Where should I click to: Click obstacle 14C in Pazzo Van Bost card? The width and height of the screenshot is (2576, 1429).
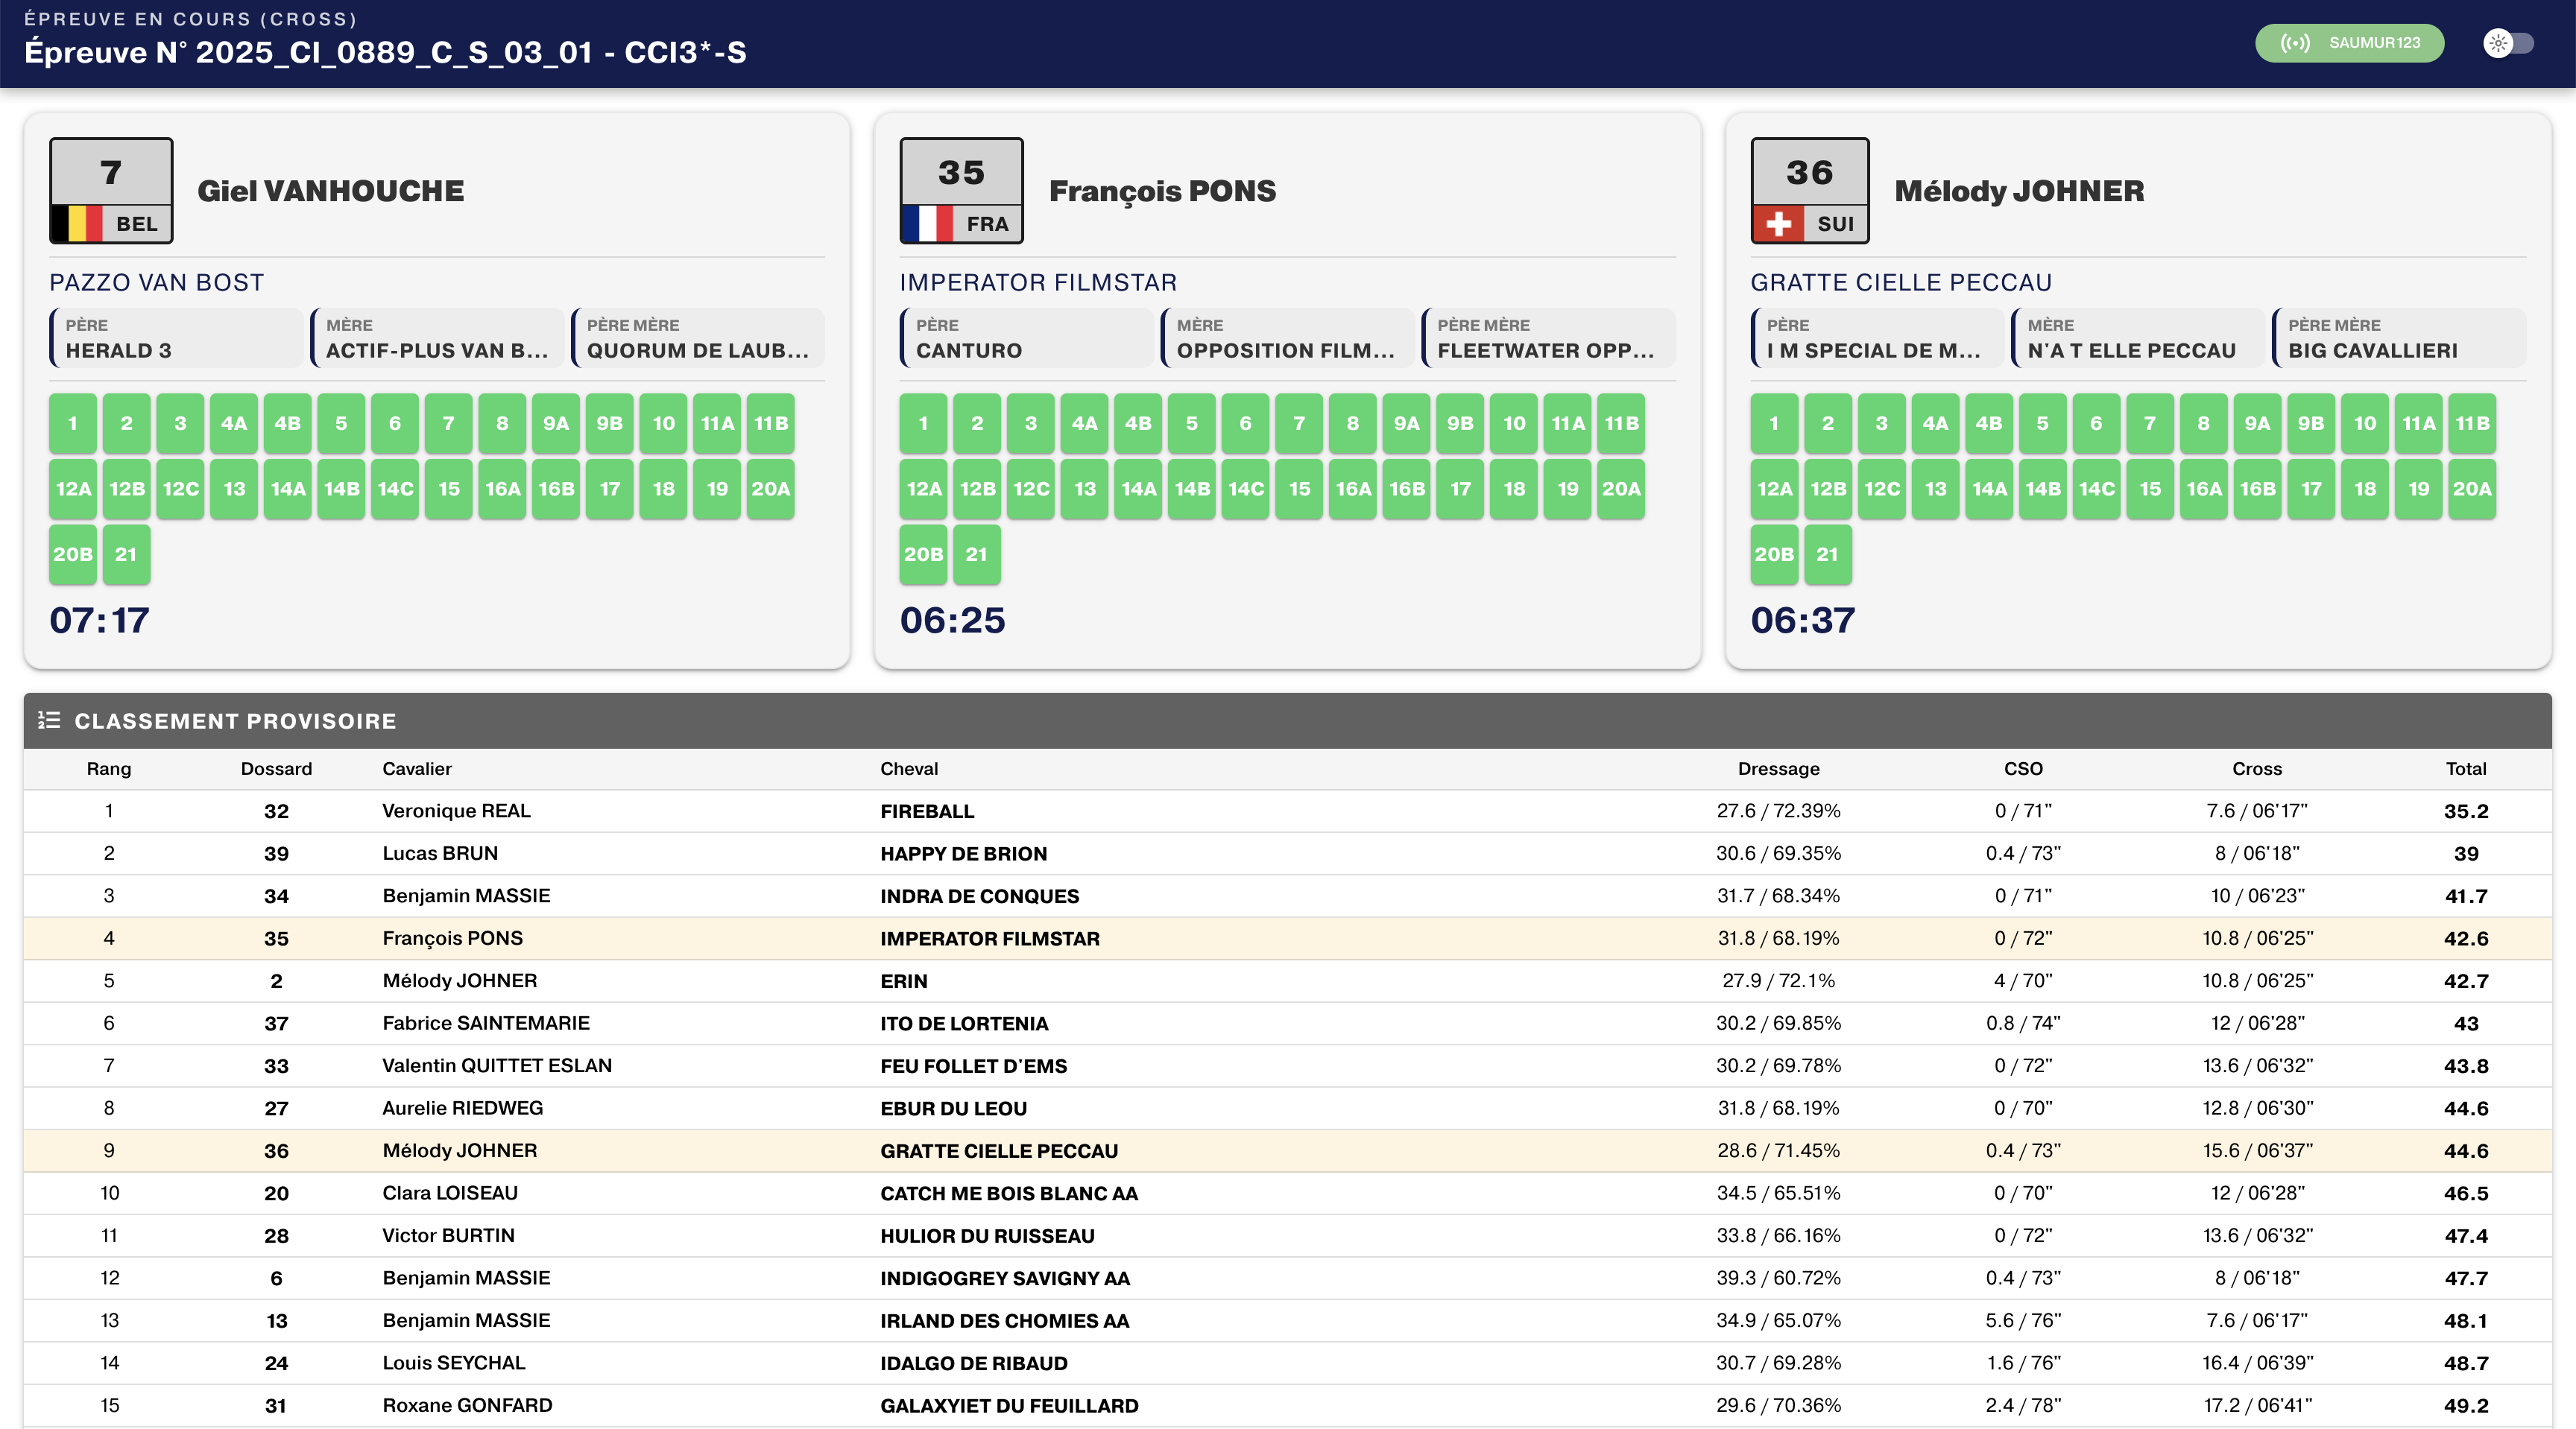click(395, 489)
